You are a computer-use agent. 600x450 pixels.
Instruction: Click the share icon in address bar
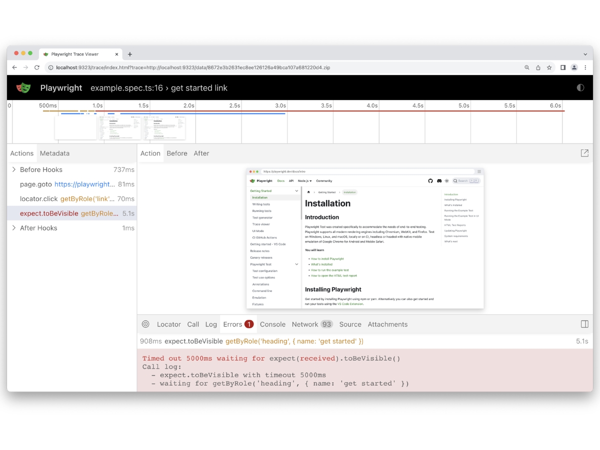(x=538, y=67)
